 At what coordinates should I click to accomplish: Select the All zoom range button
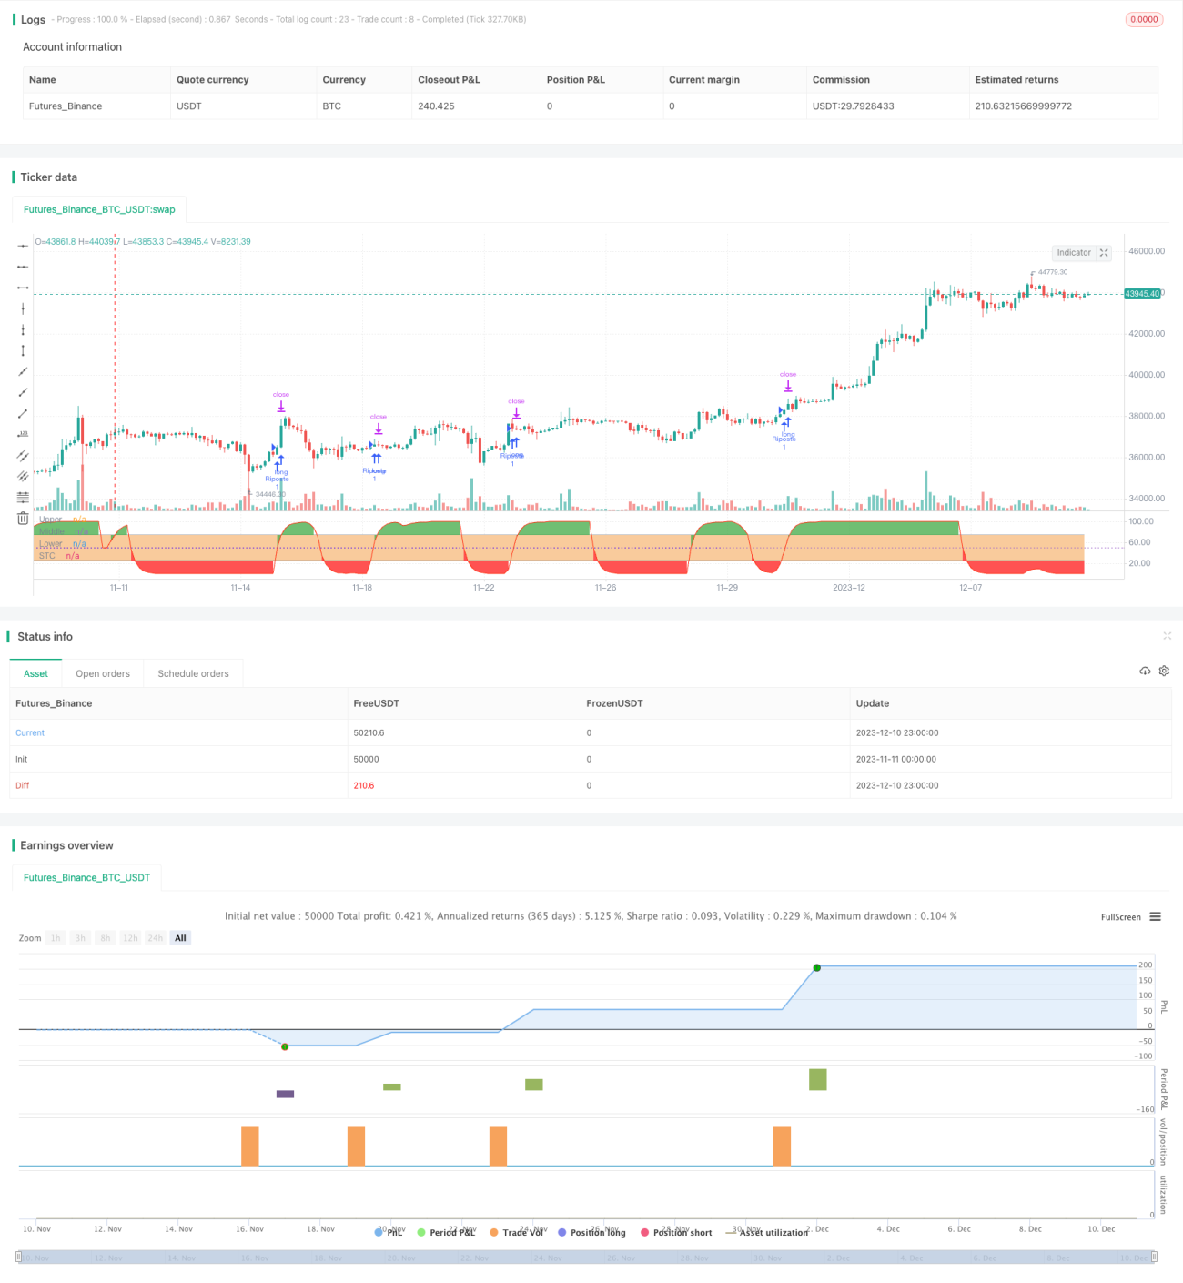[x=180, y=938]
